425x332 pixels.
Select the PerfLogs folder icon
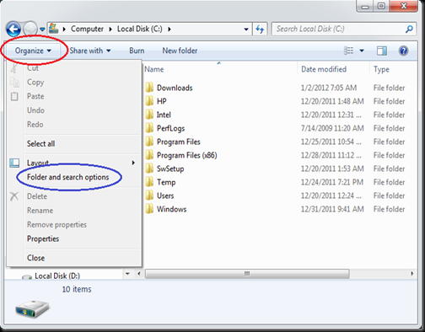[x=149, y=128]
